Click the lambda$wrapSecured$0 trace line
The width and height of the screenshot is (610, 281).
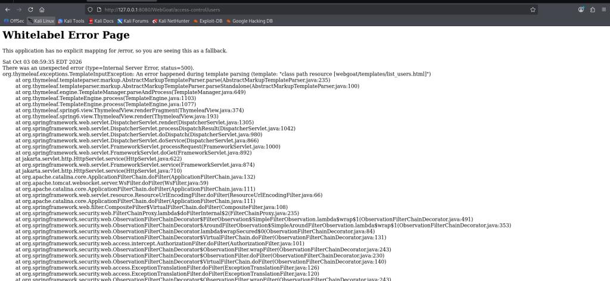195,232
